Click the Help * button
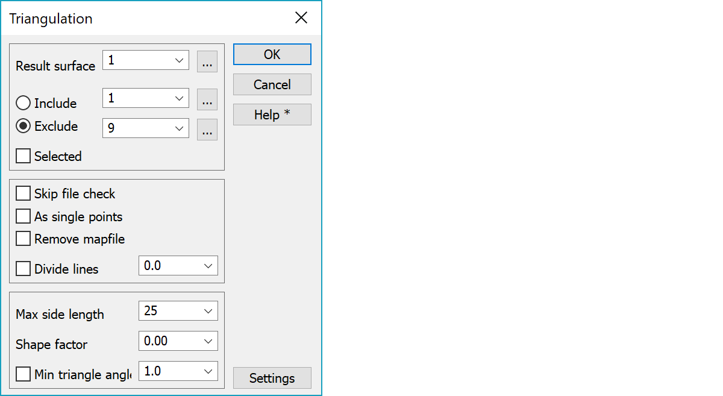Image resolution: width=723 pixels, height=396 pixels. (272, 115)
